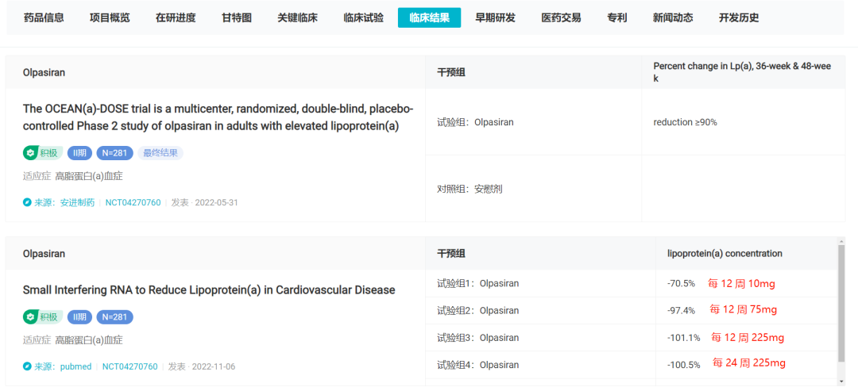Open the 甘特图 tab
This screenshot has height=391, width=858.
coord(237,17)
